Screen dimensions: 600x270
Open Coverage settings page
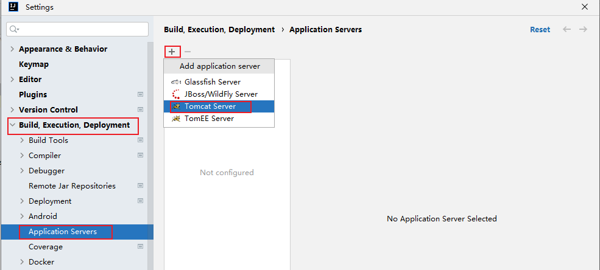pos(46,247)
